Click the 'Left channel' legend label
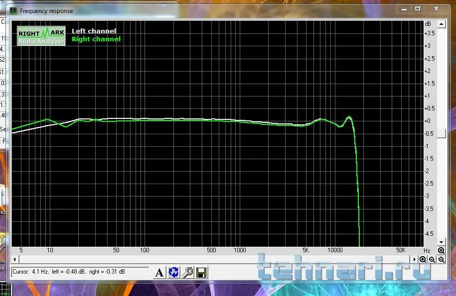The height and width of the screenshot is (296, 456). (94, 31)
